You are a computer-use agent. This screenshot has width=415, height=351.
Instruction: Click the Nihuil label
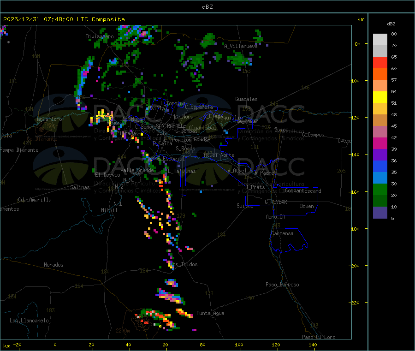(x=109, y=210)
